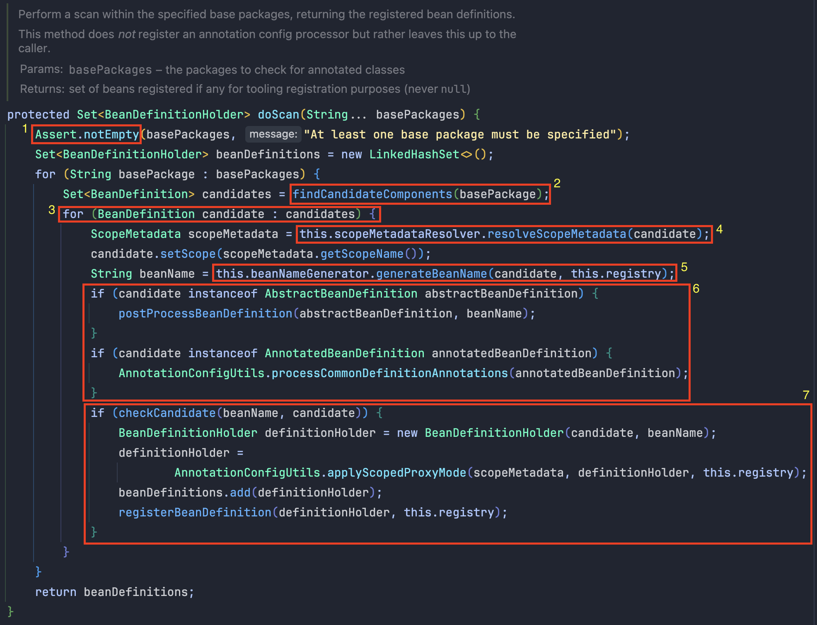817x625 pixels.
Task: Click the 'return beanDefinitions' statement
Action: (x=114, y=592)
